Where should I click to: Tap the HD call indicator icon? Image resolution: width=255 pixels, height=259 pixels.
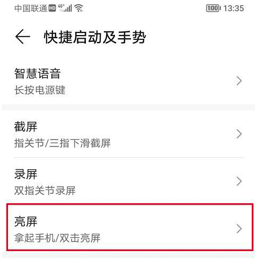pos(52,8)
